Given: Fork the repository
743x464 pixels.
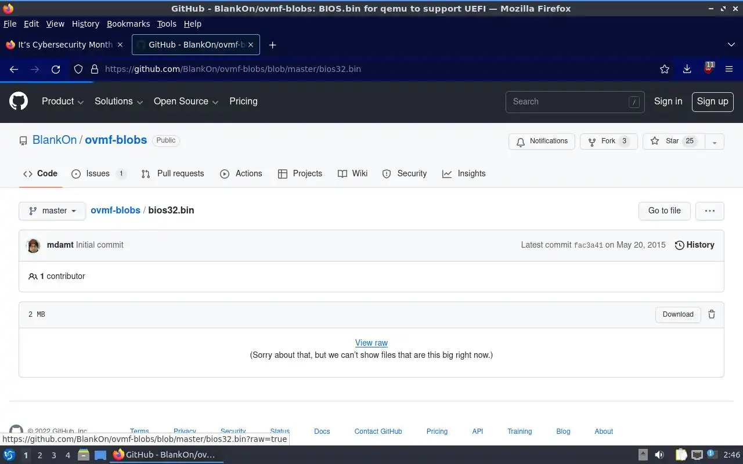Looking at the screenshot, I should tap(608, 142).
